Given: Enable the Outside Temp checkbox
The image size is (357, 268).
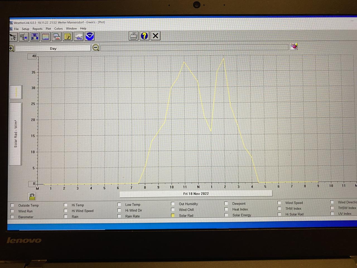Looking at the screenshot, I should [12, 205].
